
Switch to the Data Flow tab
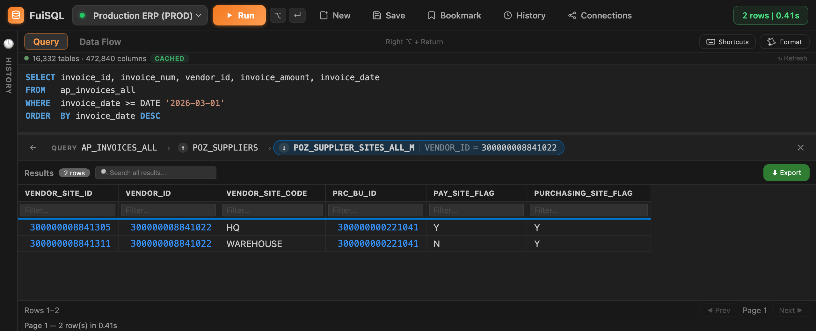click(x=100, y=42)
